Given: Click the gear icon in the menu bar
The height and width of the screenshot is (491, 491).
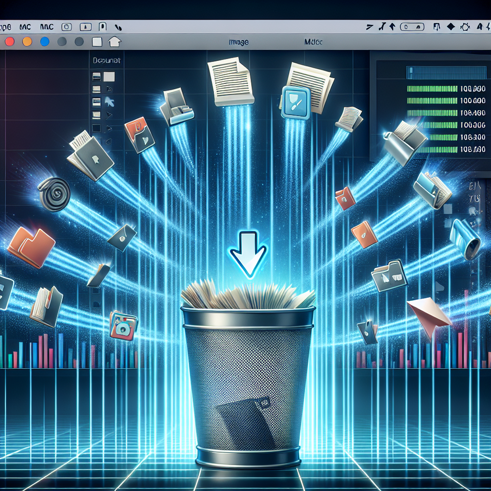Looking at the screenshot, I should [x=464, y=27].
